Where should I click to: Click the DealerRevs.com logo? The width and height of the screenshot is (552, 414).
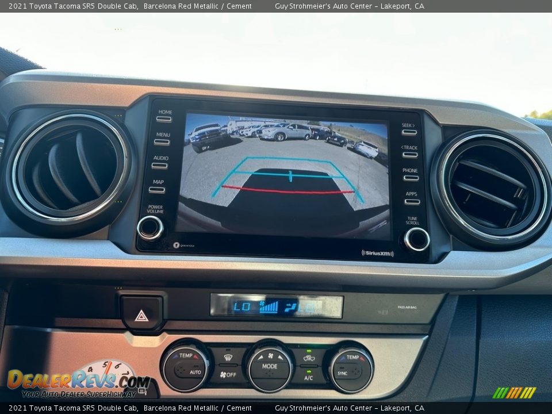[x=79, y=379]
